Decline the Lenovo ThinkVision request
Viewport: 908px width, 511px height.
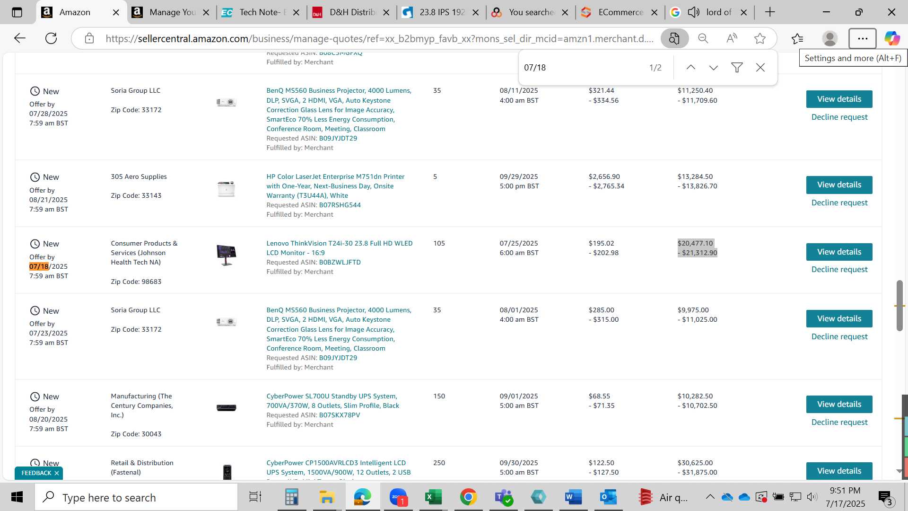click(839, 269)
